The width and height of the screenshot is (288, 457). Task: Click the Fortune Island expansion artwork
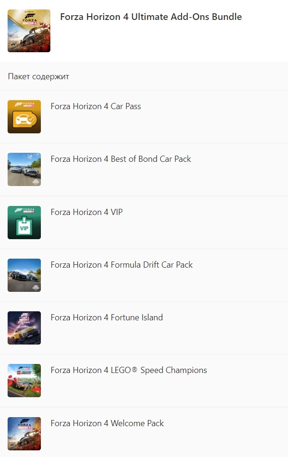[24, 328]
